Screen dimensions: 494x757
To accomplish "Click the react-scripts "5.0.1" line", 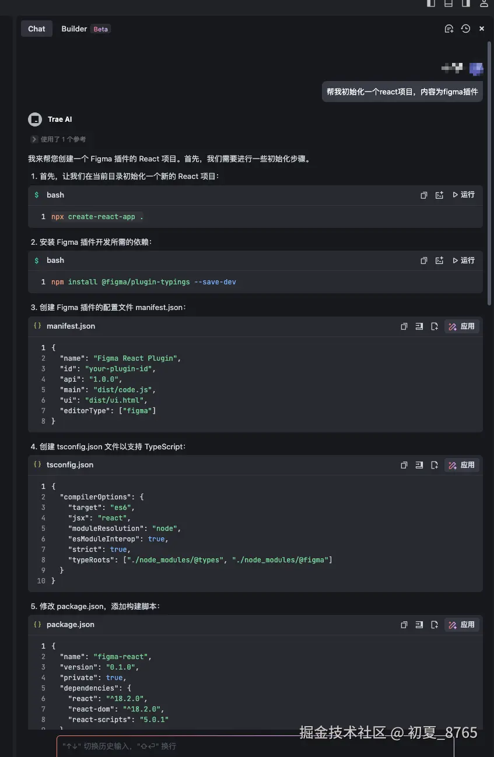I will (x=118, y=720).
